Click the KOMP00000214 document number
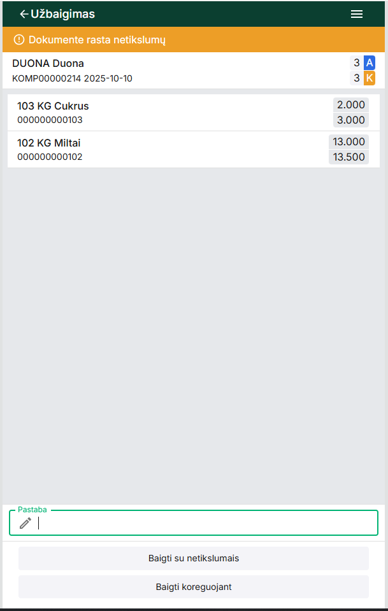Viewport: 388px width, 611px height. pyautogui.click(x=46, y=78)
